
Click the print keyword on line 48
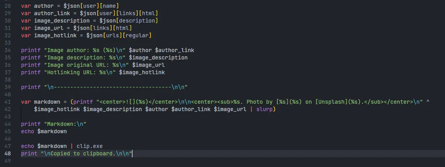click(x=29, y=154)
